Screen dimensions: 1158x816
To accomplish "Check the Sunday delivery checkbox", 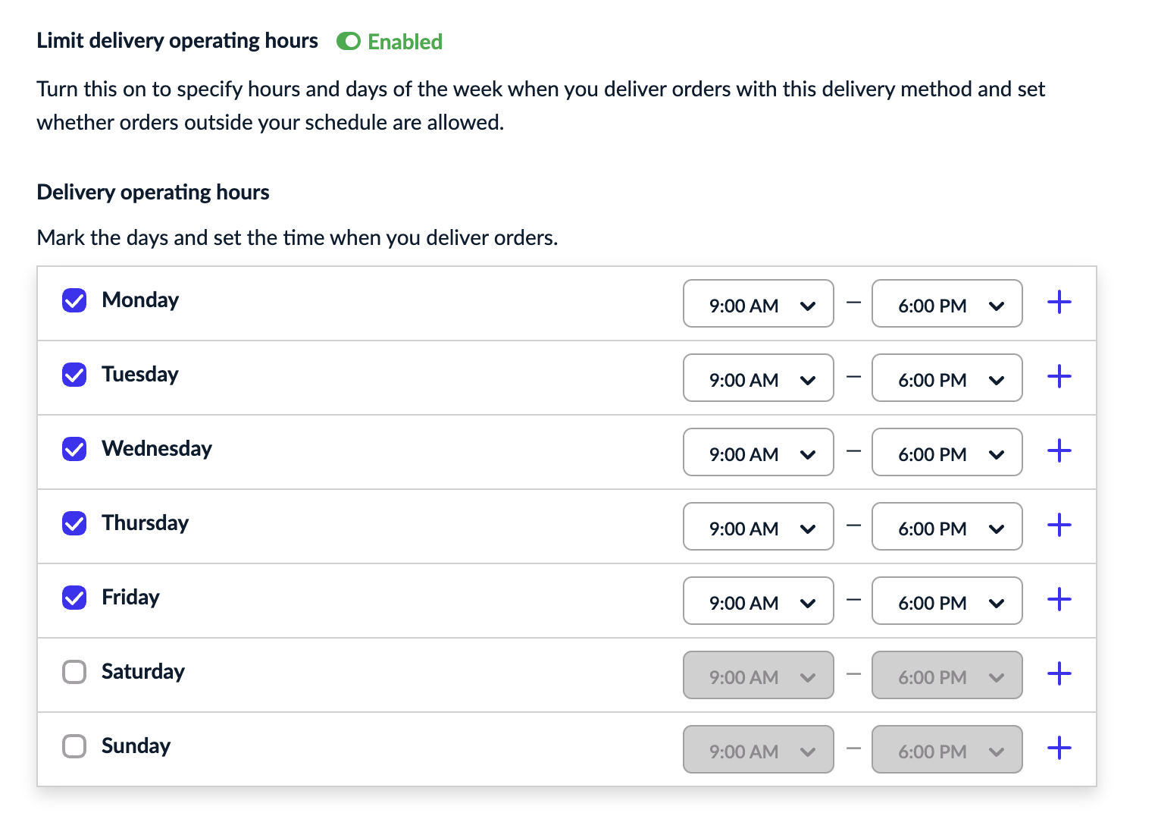I will (x=74, y=746).
